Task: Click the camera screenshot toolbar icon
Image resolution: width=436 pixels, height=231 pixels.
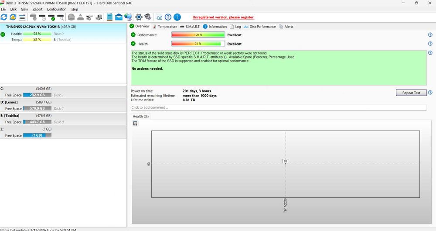Action: (x=159, y=17)
